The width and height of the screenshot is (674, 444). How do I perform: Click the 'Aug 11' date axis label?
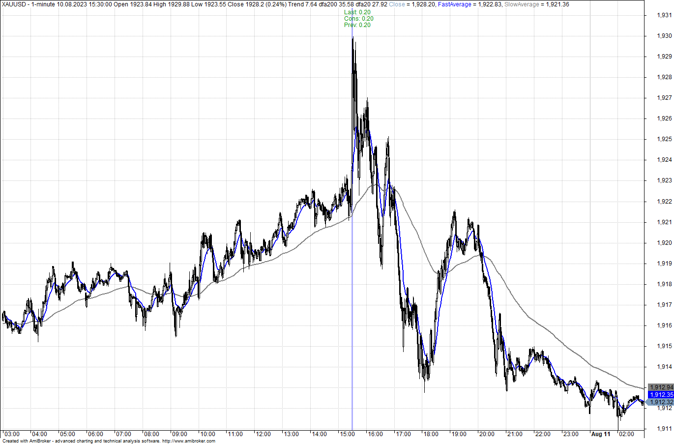coord(600,434)
